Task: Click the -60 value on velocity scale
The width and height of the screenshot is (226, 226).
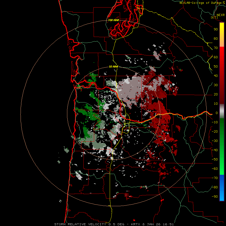Action: pyautogui.click(x=215, y=169)
